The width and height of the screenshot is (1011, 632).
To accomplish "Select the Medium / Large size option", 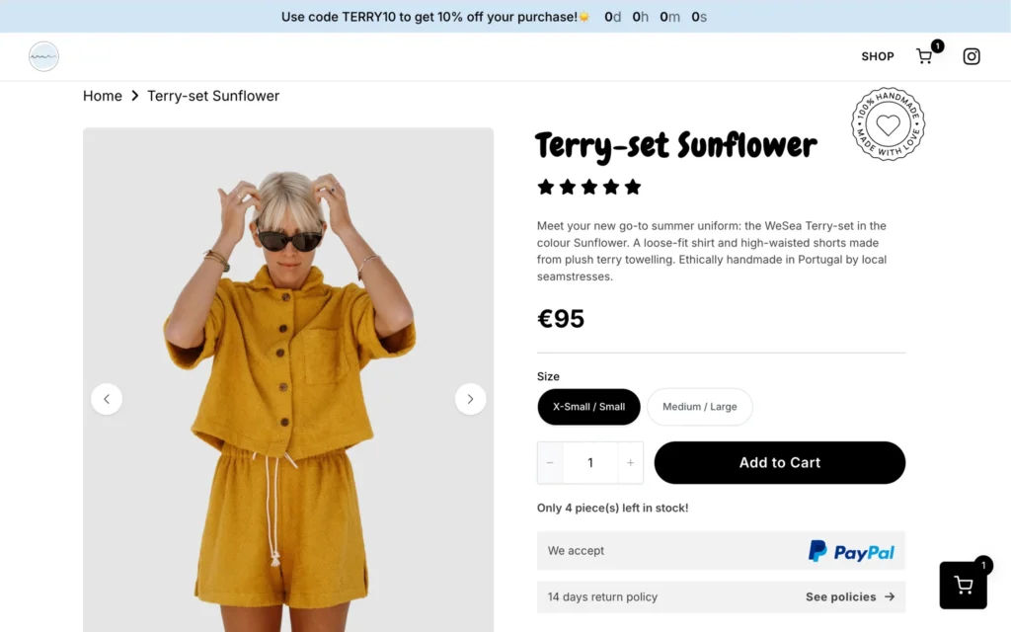I will click(699, 407).
